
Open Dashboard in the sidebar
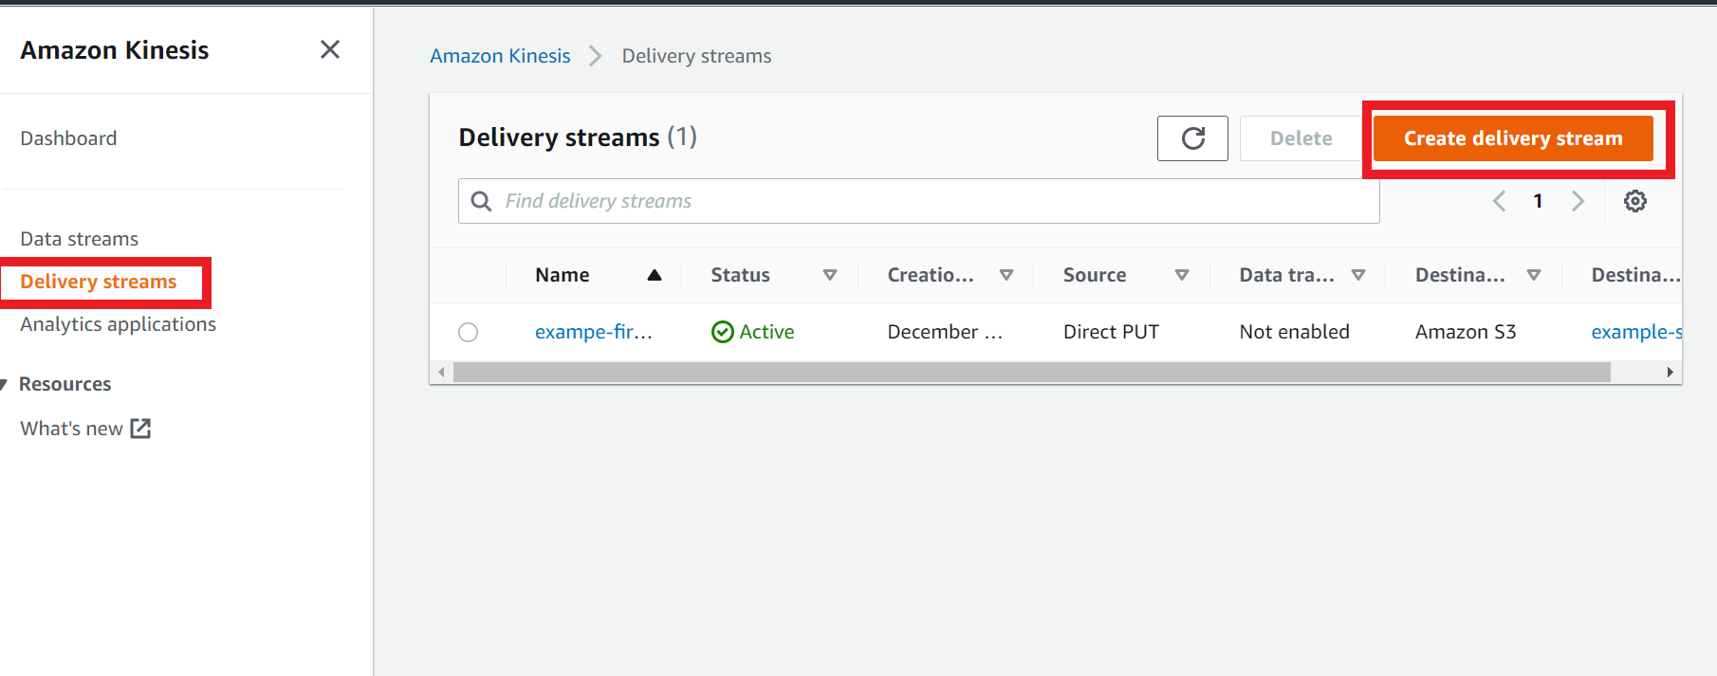pyautogui.click(x=68, y=138)
